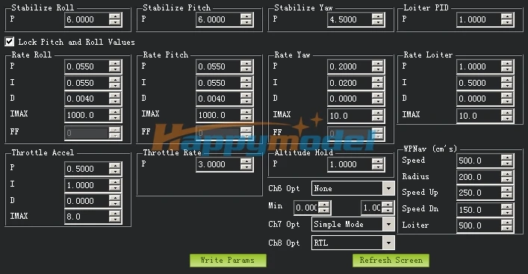Click Rate Loiter IMAX spinner arrows
Image resolution: width=528 pixels, height=274 pixels.
click(507, 116)
